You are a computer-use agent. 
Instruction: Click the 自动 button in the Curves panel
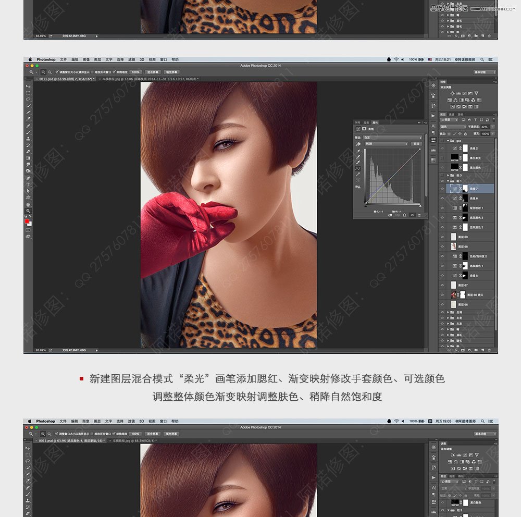(416, 144)
